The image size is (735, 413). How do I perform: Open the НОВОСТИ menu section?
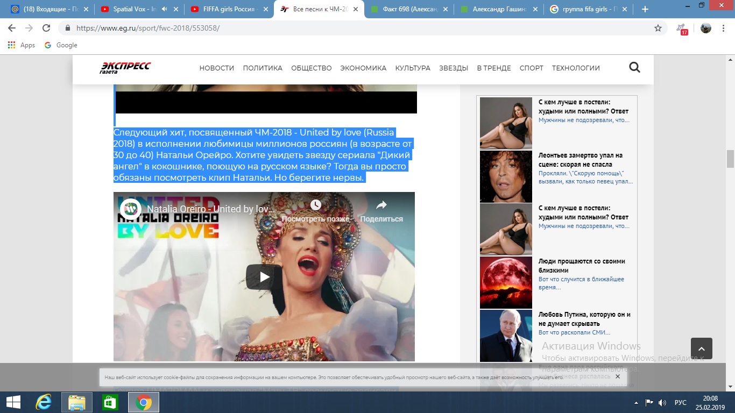click(217, 68)
